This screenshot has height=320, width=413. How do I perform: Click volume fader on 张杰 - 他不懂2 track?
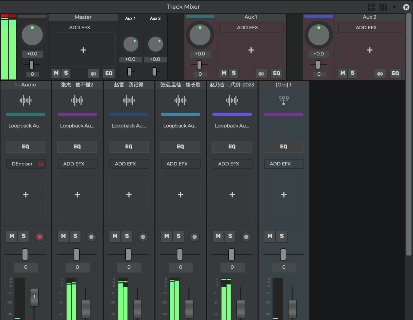[x=86, y=309]
